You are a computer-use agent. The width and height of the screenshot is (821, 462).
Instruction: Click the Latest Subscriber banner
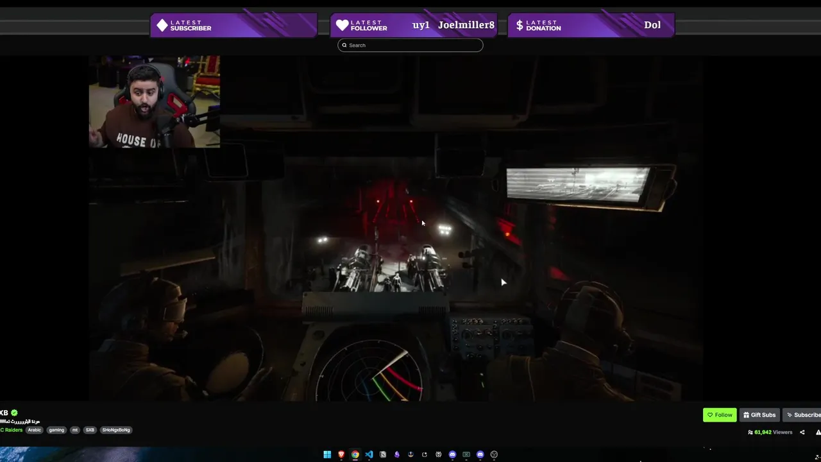coord(234,25)
